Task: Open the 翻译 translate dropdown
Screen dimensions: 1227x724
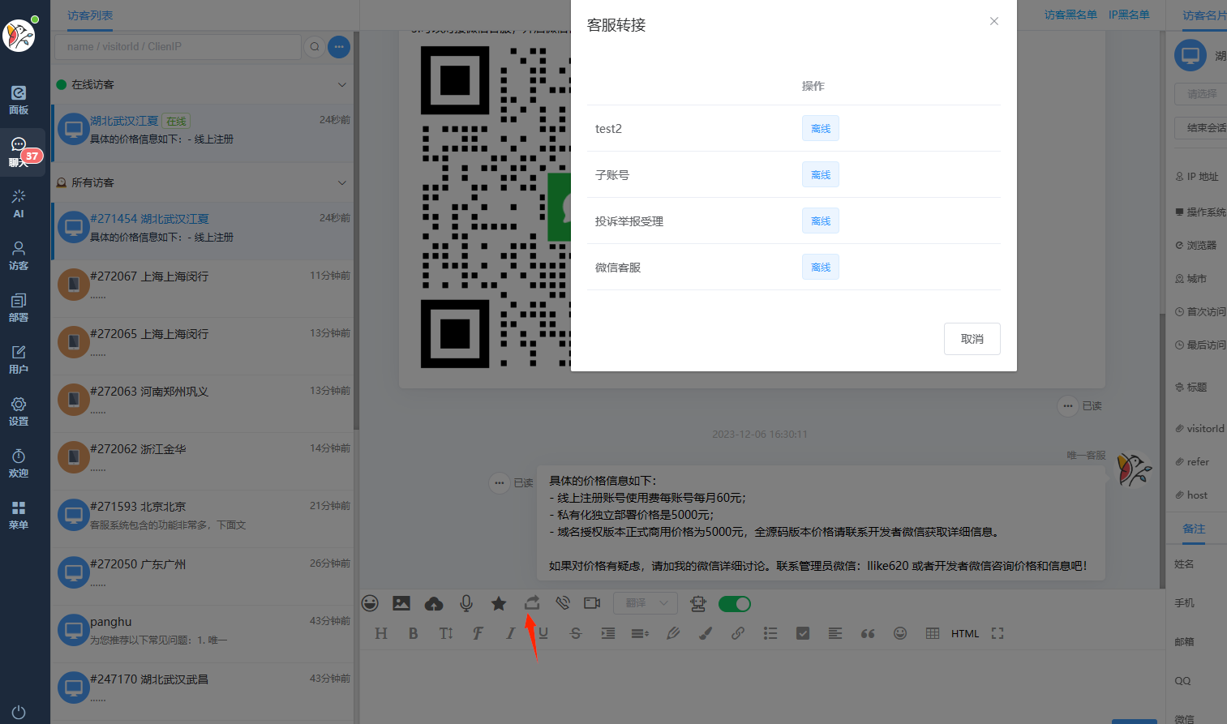Action: point(646,603)
